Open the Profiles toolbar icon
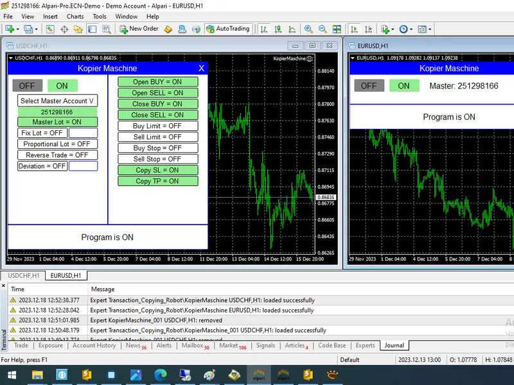Image resolution: width=514 pixels, height=385 pixels. tap(28, 29)
